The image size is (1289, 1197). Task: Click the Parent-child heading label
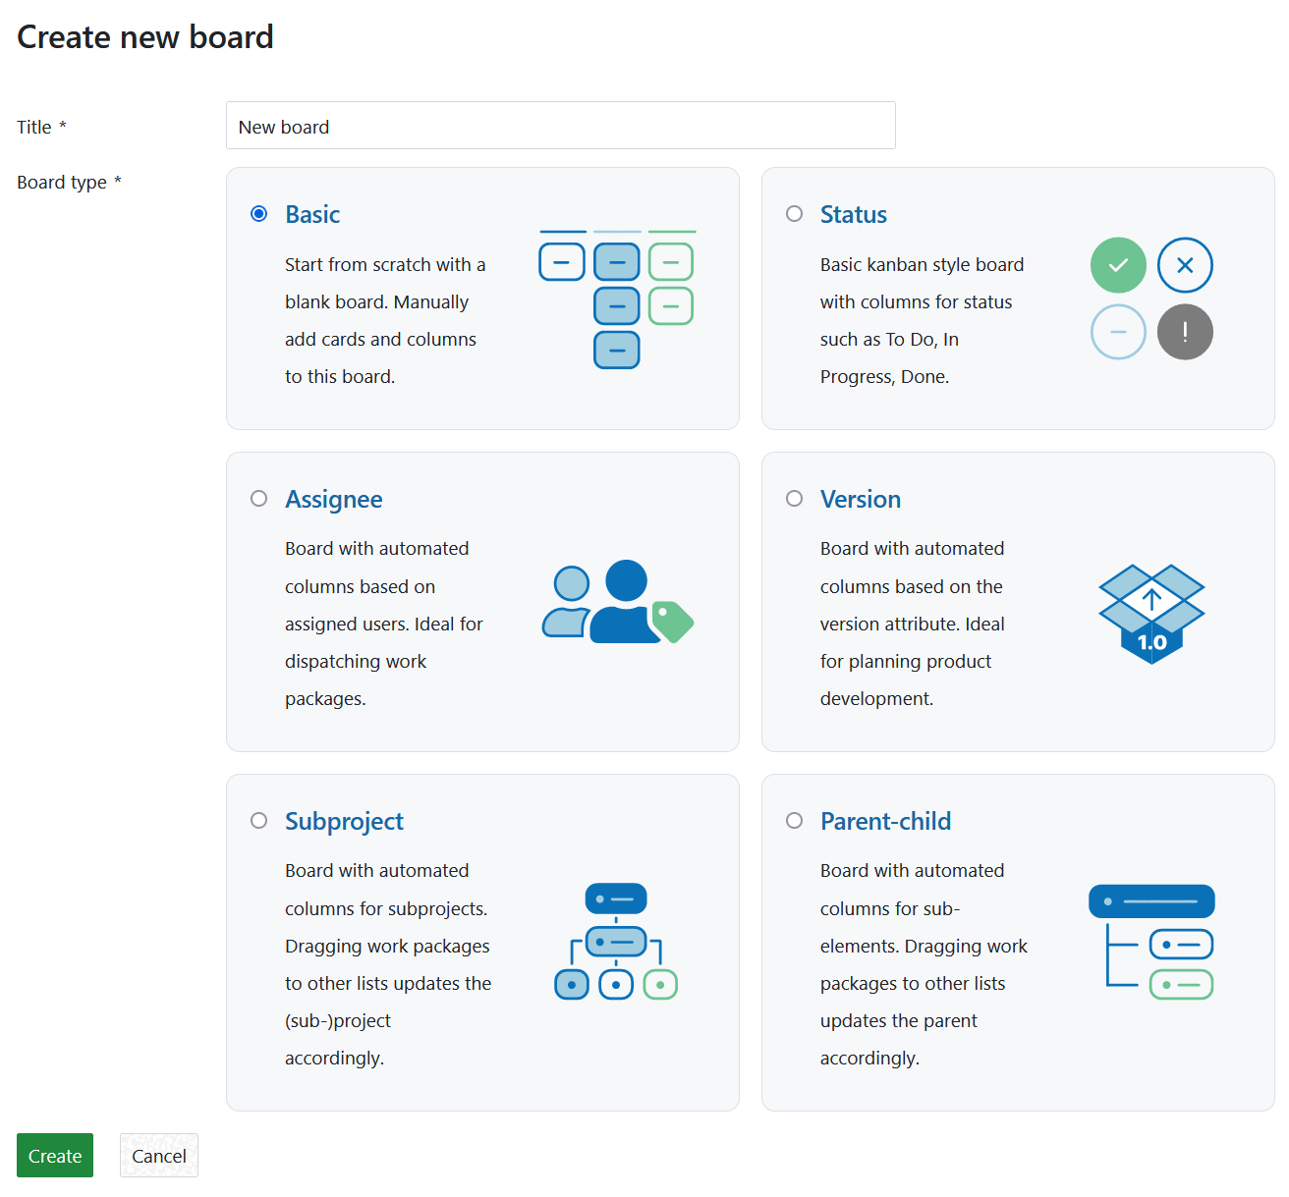885,821
